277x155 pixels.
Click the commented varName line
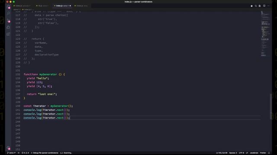click(35, 43)
